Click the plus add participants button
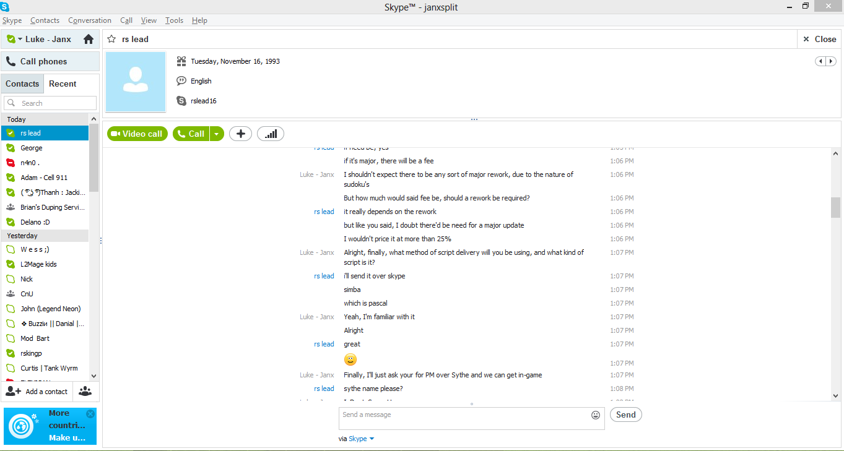This screenshot has width=844, height=451. pyautogui.click(x=240, y=134)
